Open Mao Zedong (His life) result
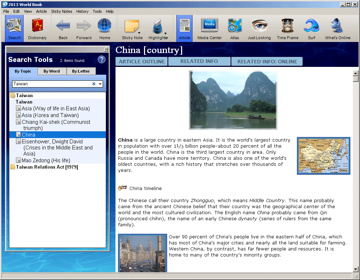The width and height of the screenshot is (360, 280). tap(46, 160)
